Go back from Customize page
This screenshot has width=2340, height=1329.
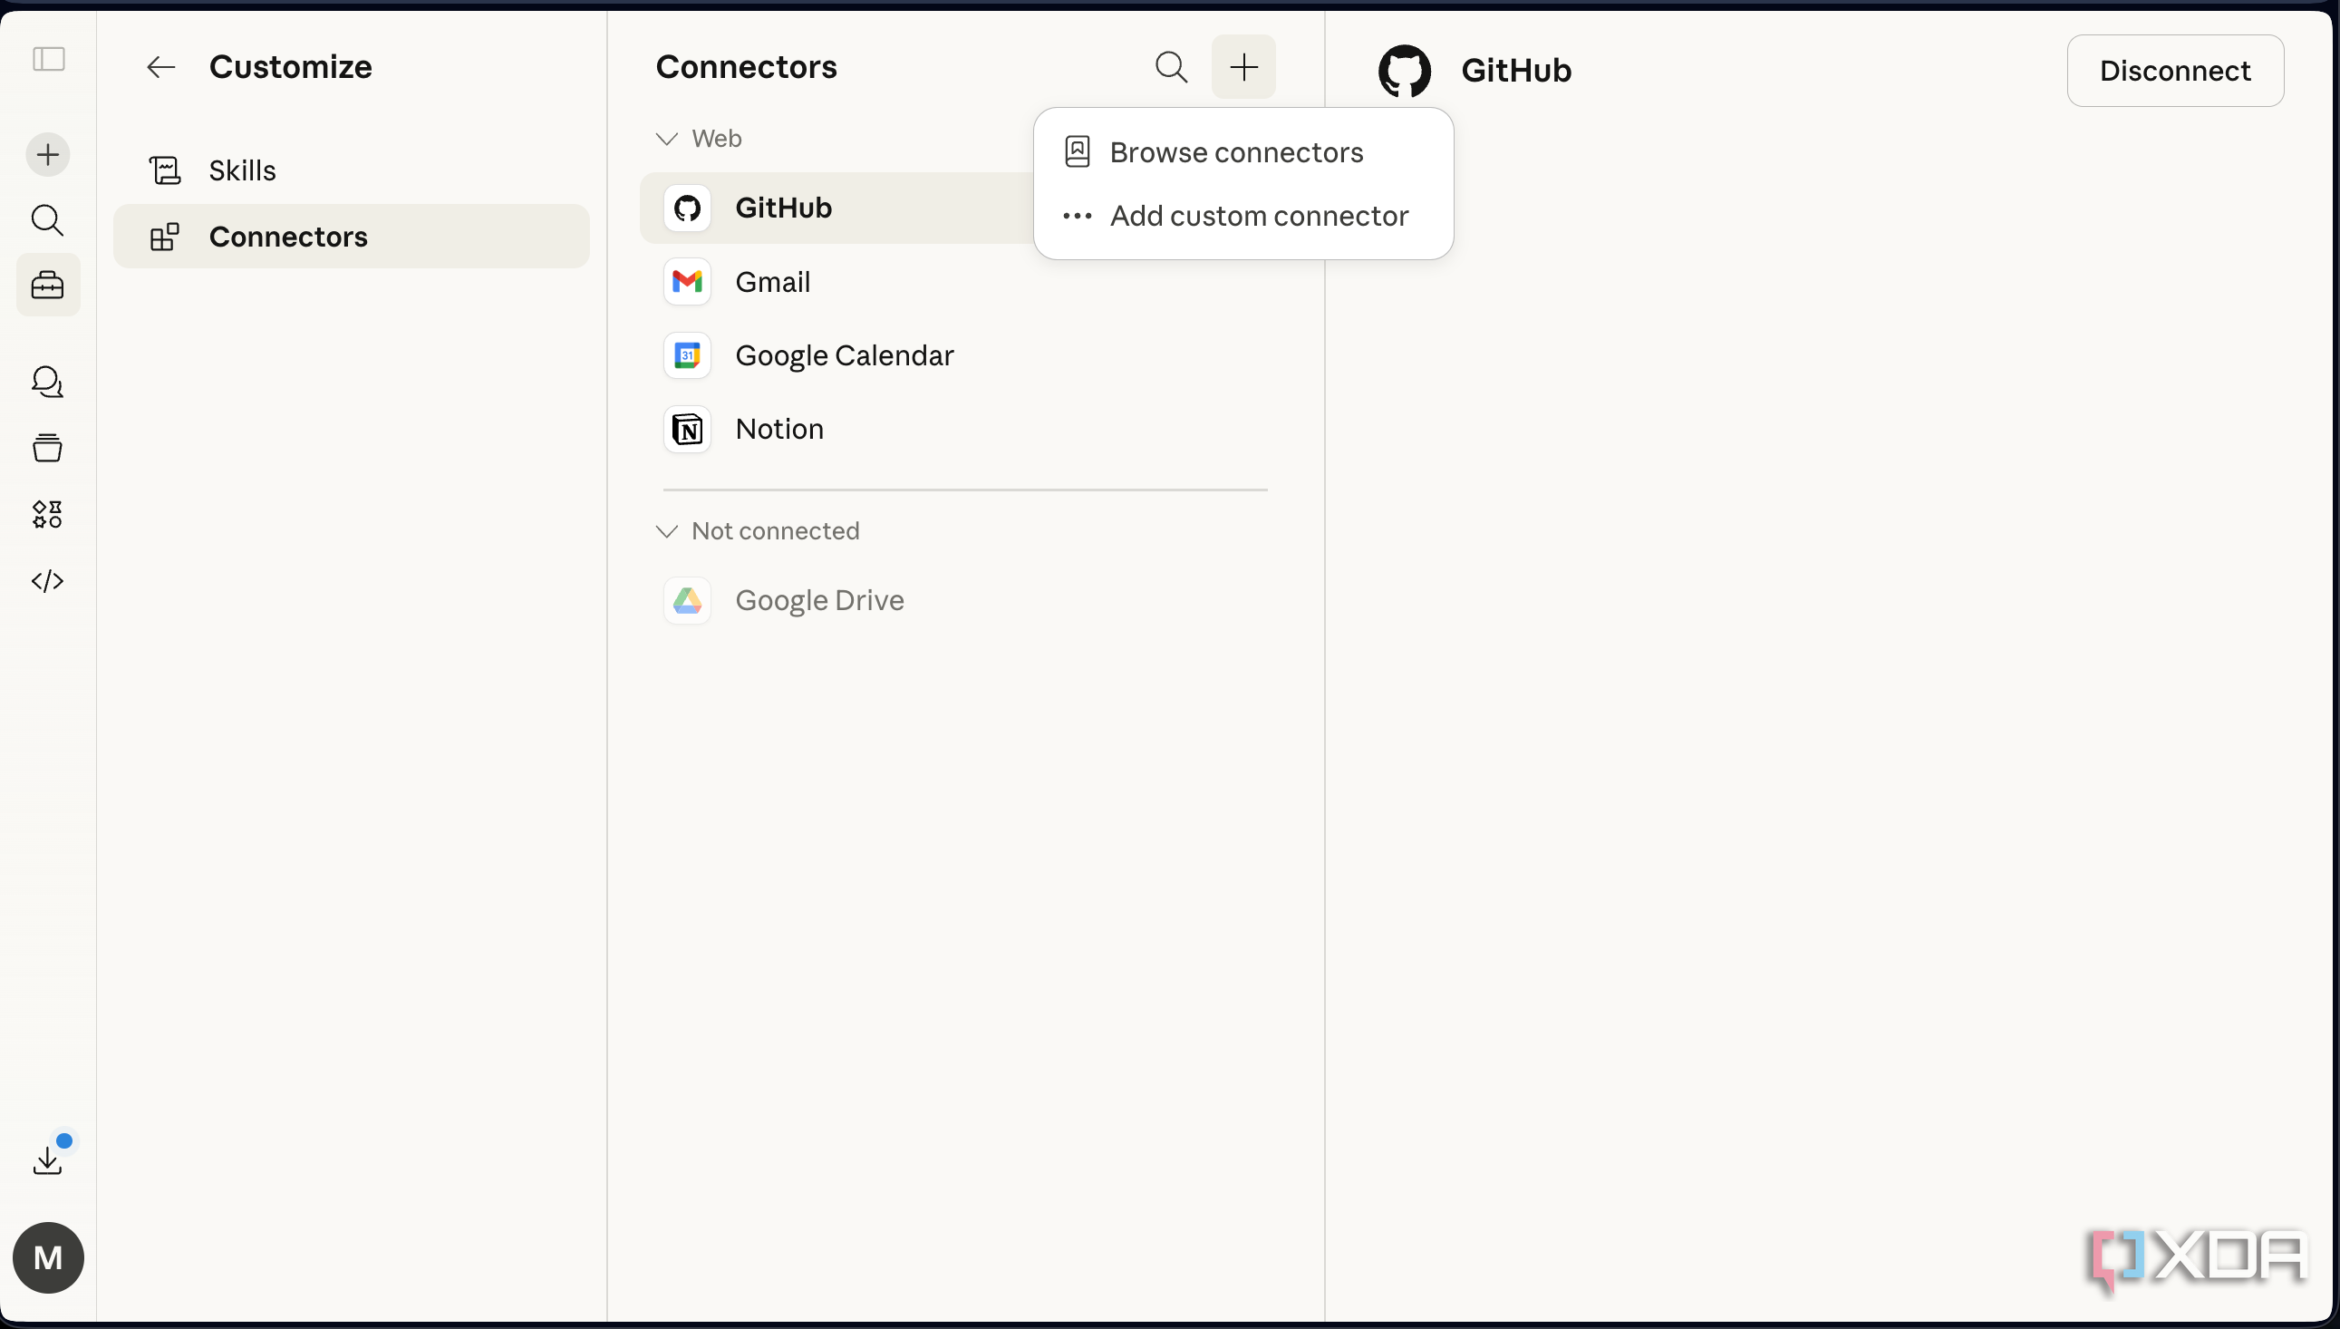click(160, 67)
